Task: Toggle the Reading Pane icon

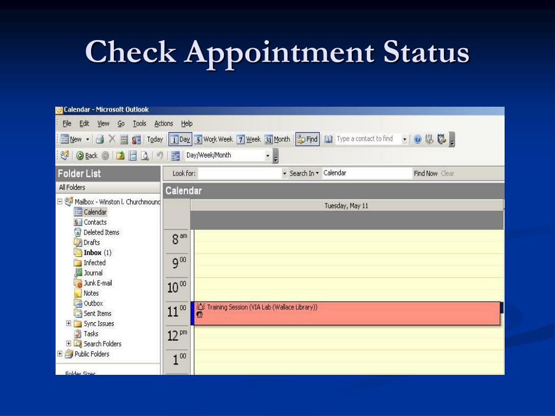Action: 133,155
